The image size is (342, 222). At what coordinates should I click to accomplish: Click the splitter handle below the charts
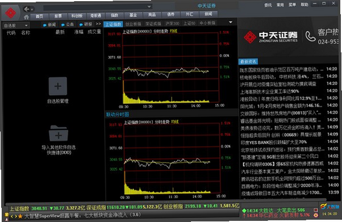(x=166, y=202)
